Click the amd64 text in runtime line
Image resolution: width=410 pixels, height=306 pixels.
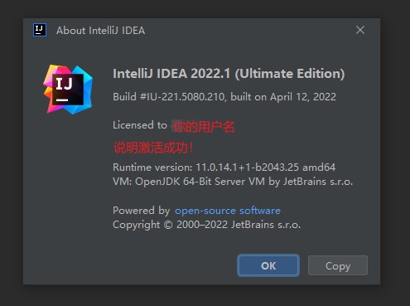click(319, 168)
